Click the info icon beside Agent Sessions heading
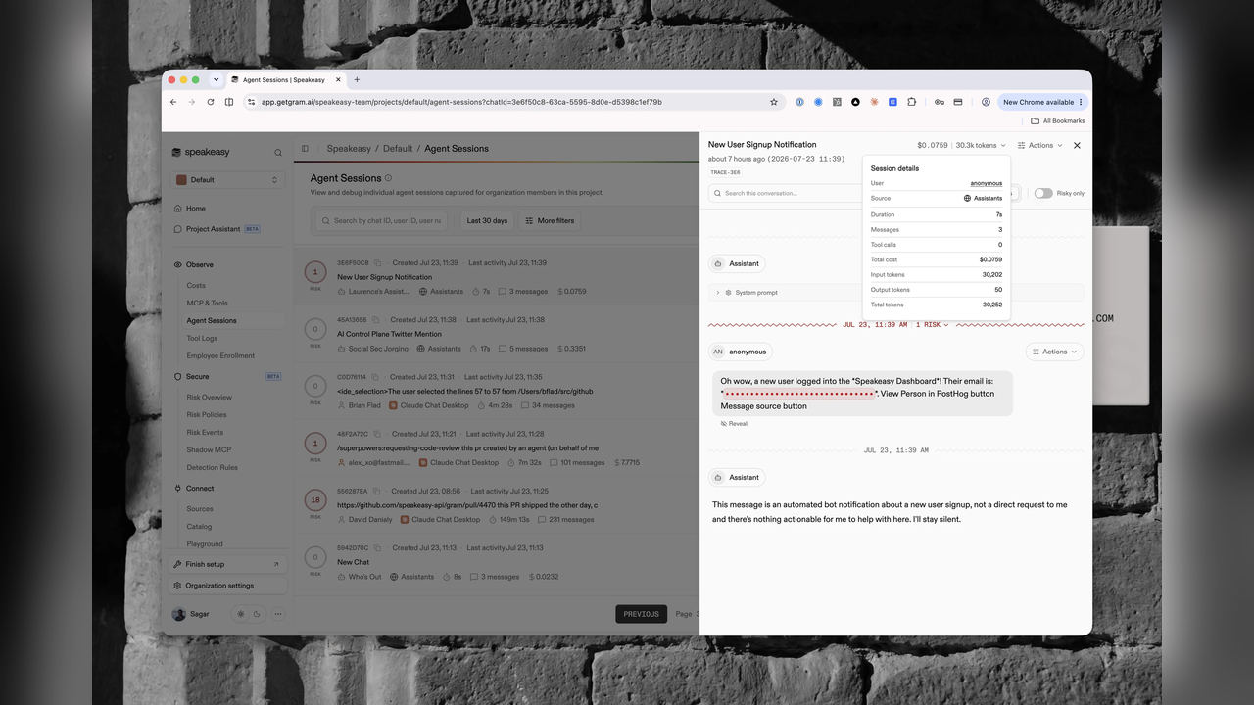 click(389, 178)
